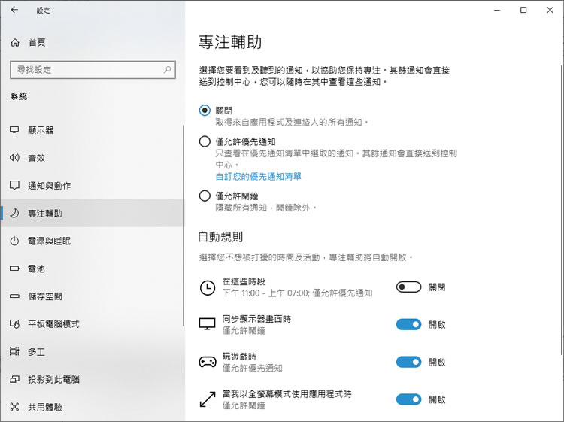The height and width of the screenshot is (422, 564).
Task: Click the search magnifier icon
Action: pyautogui.click(x=167, y=69)
